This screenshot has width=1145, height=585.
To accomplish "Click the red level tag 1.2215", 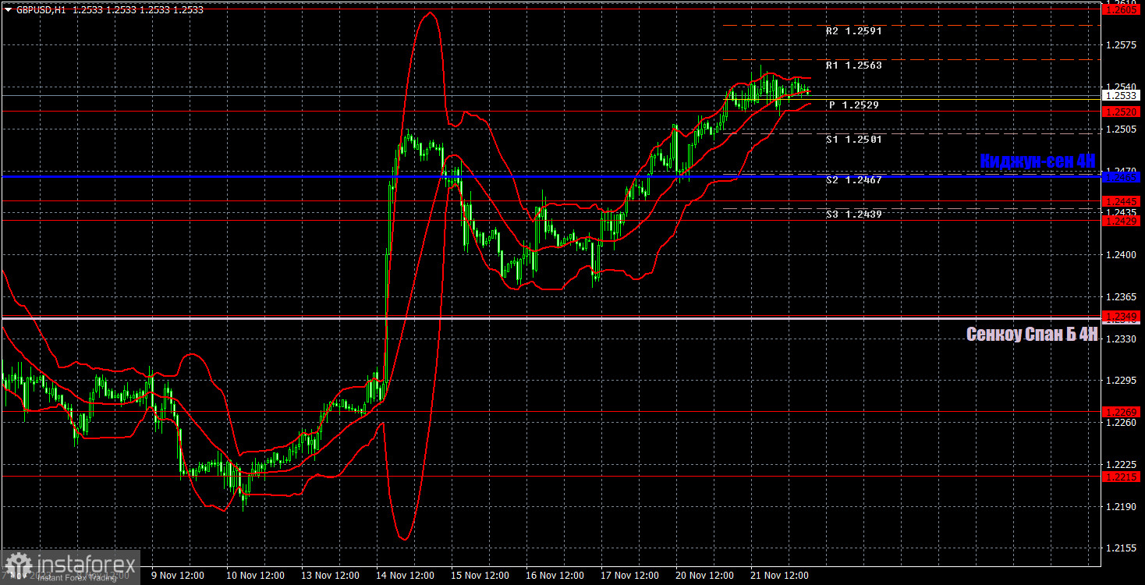I will [1122, 476].
